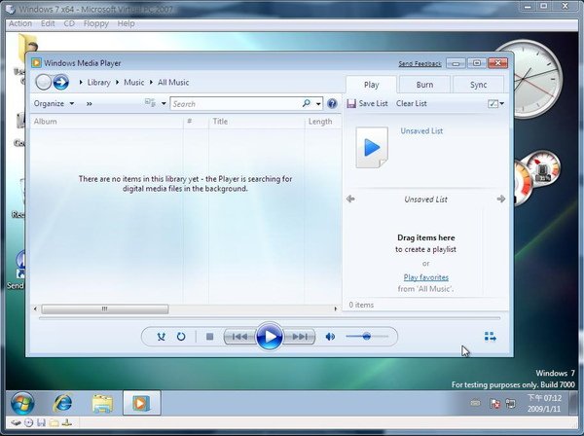The height and width of the screenshot is (436, 584).
Task: Open the Virtual PC Action menu
Action: pyautogui.click(x=20, y=23)
